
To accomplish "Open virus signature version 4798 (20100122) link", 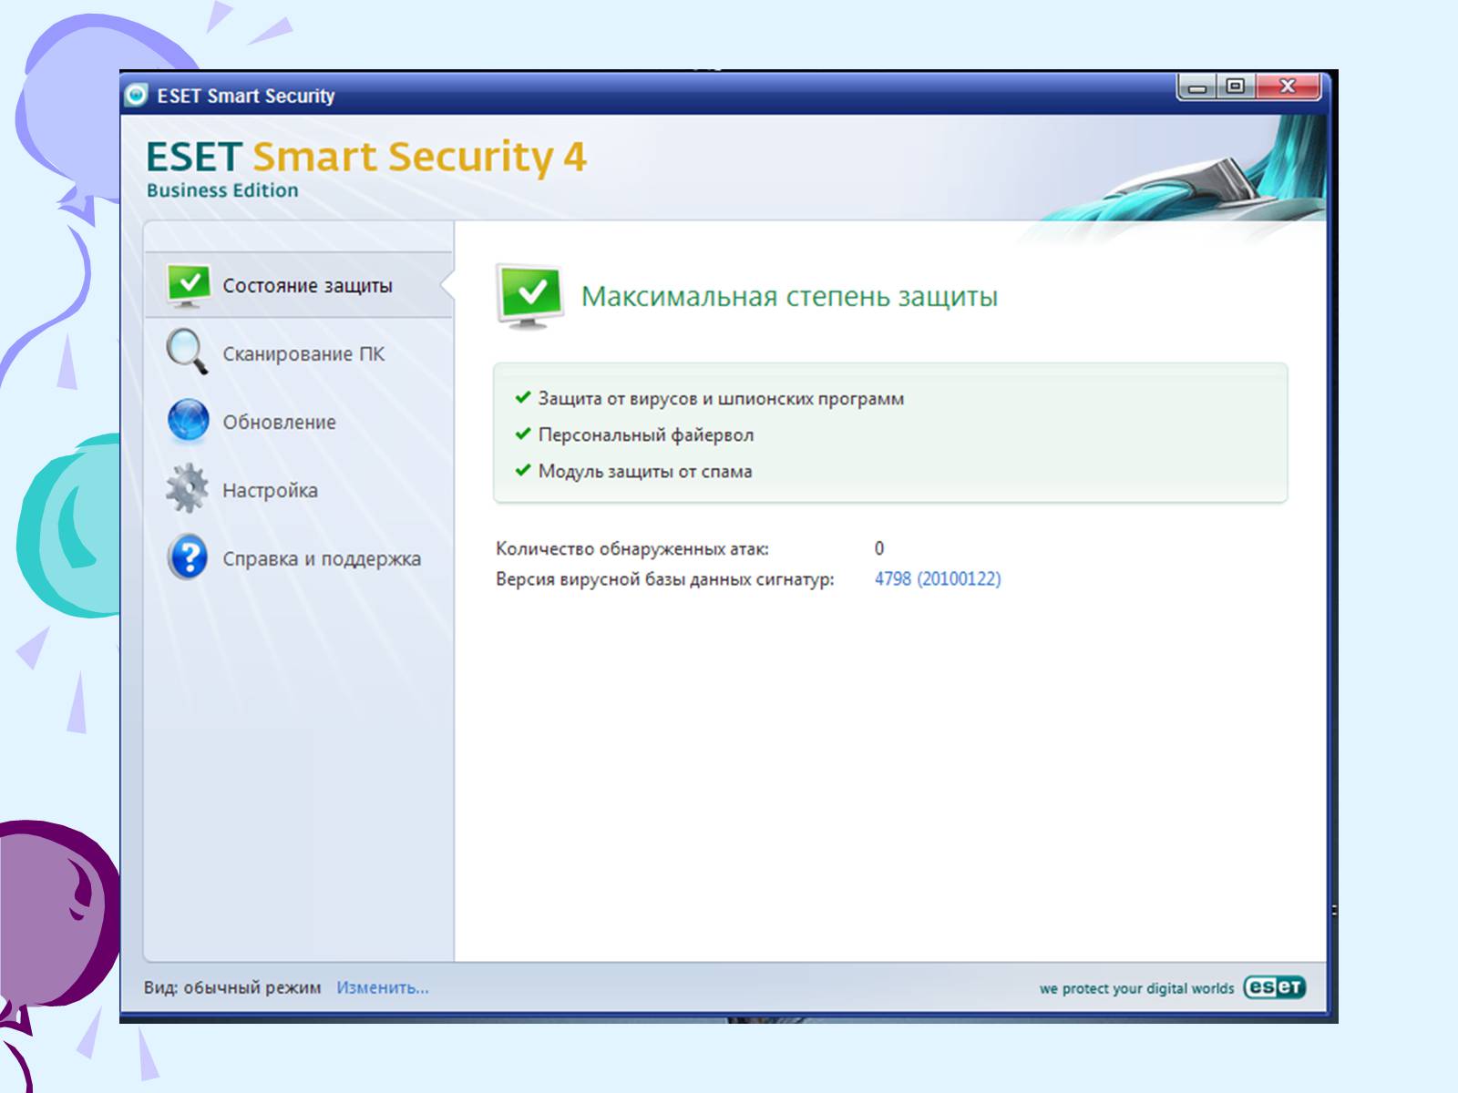I will (938, 579).
